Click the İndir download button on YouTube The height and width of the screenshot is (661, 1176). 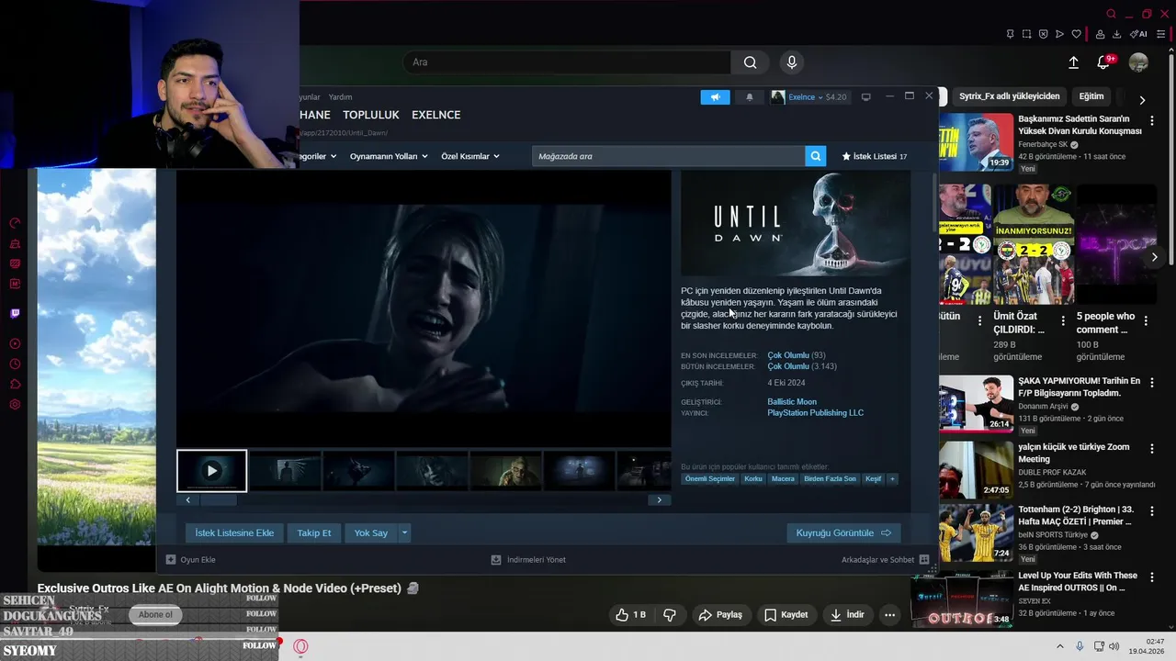pos(847,614)
